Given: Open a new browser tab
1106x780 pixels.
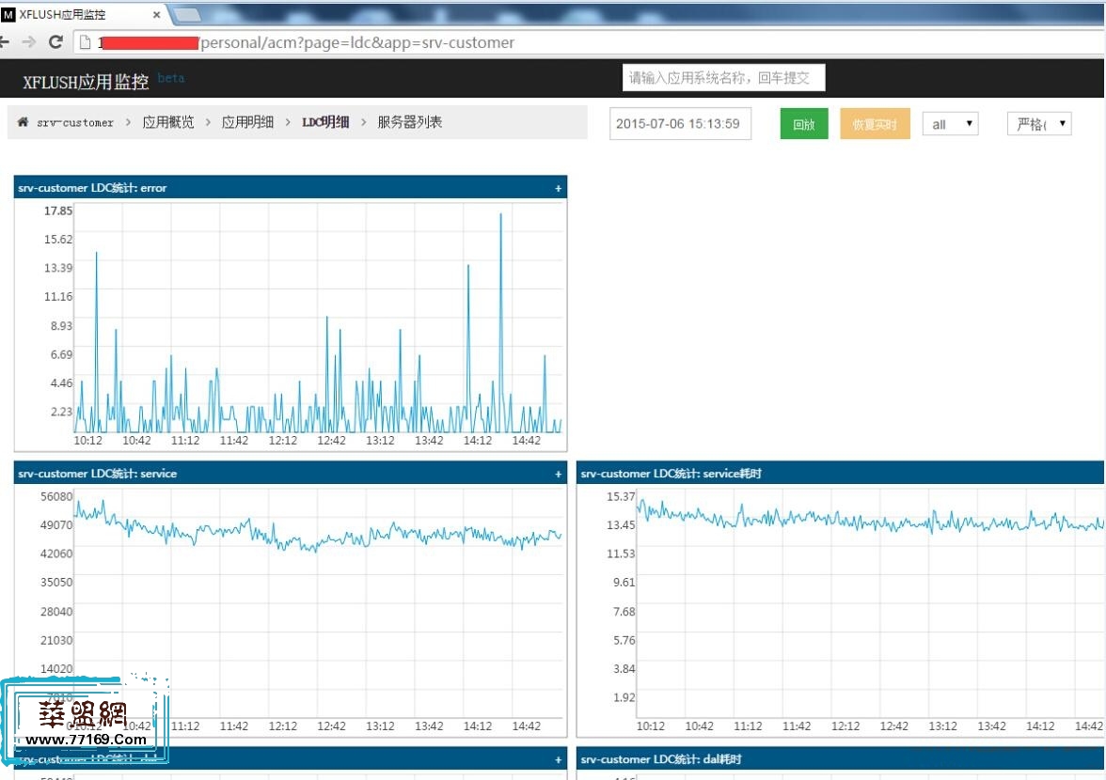Looking at the screenshot, I should (187, 15).
